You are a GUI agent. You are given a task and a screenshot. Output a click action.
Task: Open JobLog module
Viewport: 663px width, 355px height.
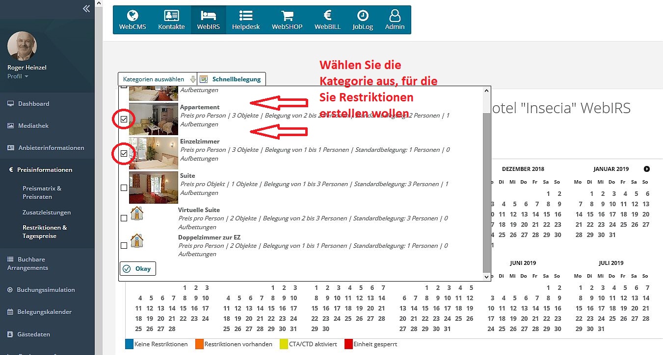(363, 20)
